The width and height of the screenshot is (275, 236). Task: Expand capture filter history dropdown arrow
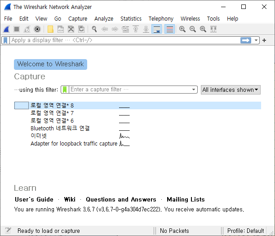point(194,90)
